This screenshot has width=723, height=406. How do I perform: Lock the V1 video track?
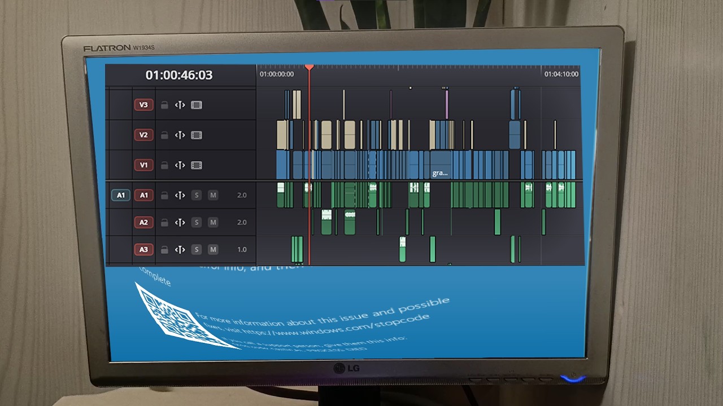tap(164, 165)
